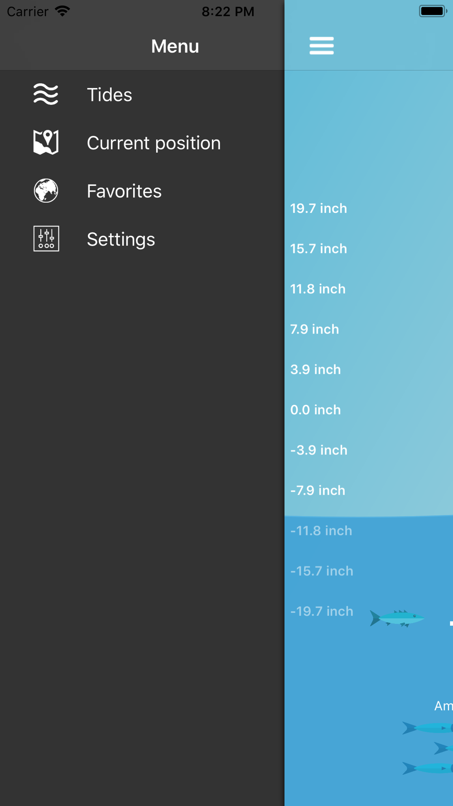This screenshot has width=453, height=806.
Task: Tap the 8:22 PM clock
Action: [x=228, y=12]
